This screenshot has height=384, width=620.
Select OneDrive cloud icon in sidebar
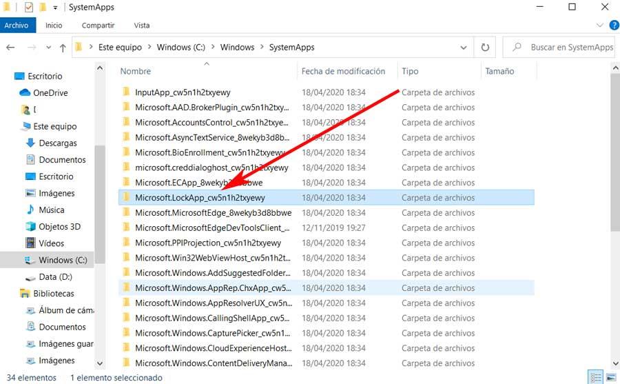pos(25,92)
